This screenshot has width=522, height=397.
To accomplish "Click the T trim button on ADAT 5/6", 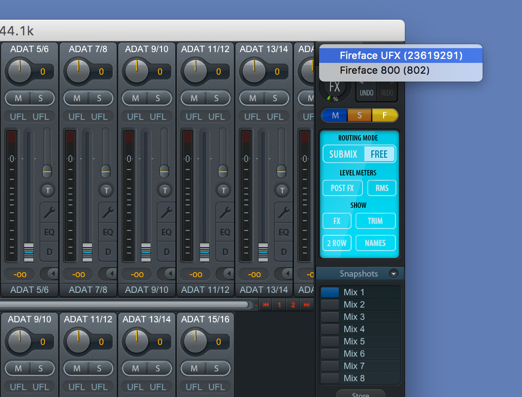I will pos(48,190).
